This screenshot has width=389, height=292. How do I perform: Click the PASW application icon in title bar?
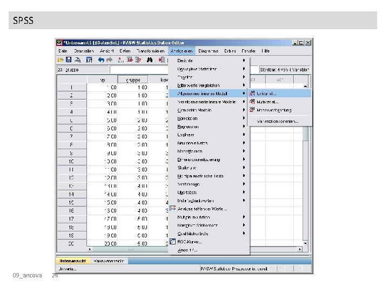(59, 43)
